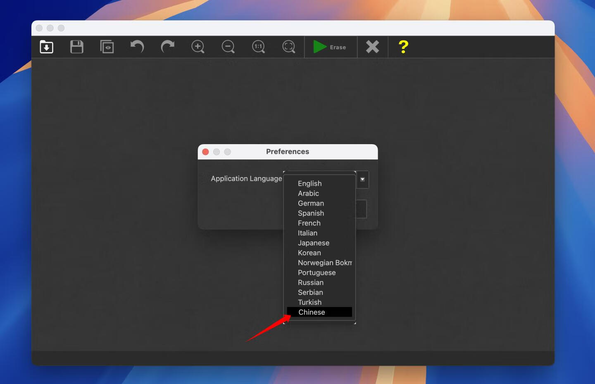595x384 pixels.
Task: Open an image with the import folder icon
Action: [x=46, y=47]
